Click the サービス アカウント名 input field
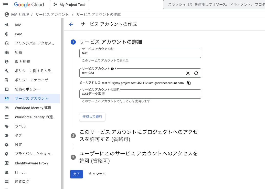This screenshot has width=265, height=189. (x=140, y=53)
